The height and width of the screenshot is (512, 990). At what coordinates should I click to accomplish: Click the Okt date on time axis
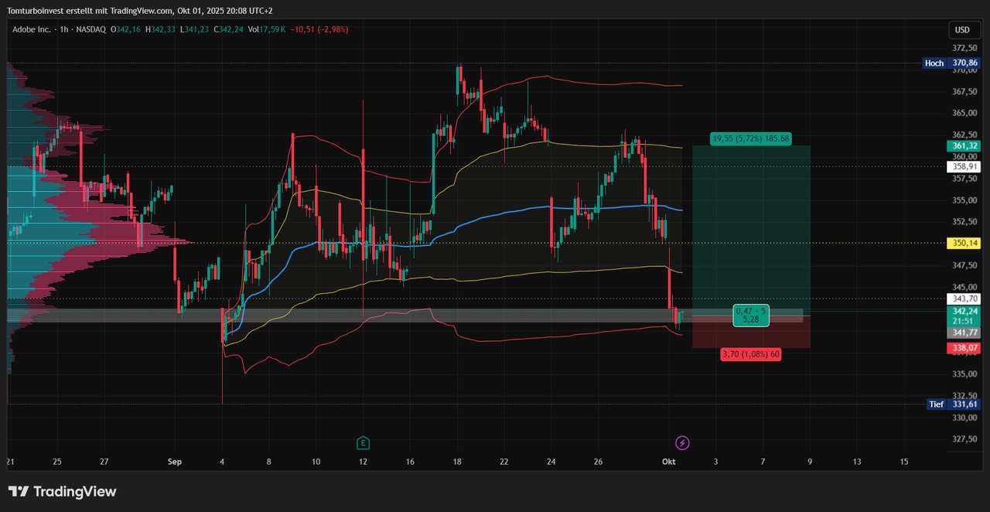tap(669, 462)
